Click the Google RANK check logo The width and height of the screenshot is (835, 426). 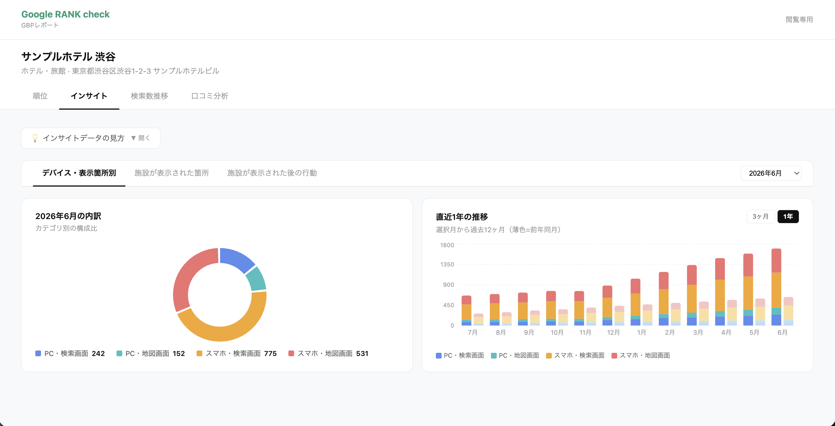pyautogui.click(x=65, y=14)
